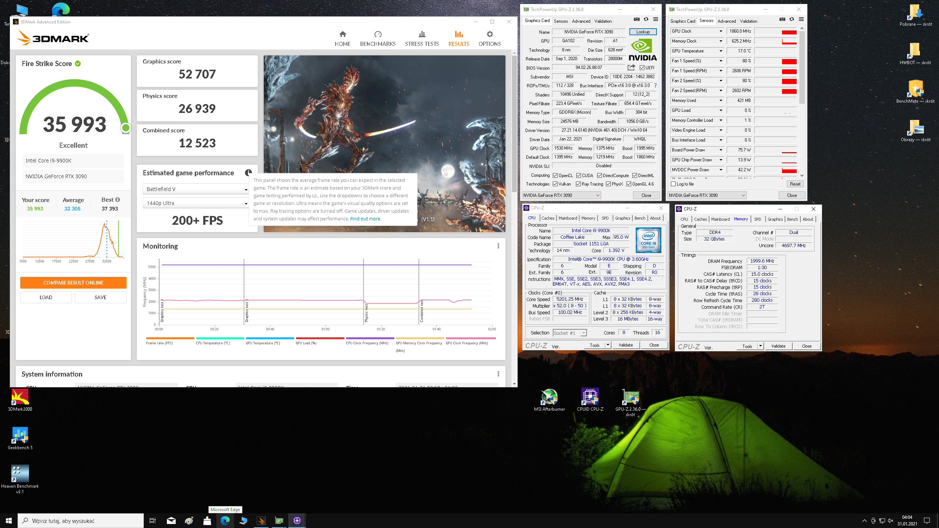Switch to Validation tab in GPU-Z Sensors window

click(748, 21)
